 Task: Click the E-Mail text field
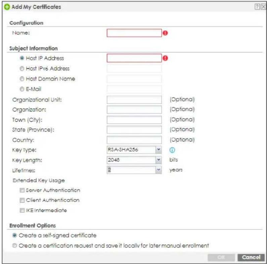(134, 89)
